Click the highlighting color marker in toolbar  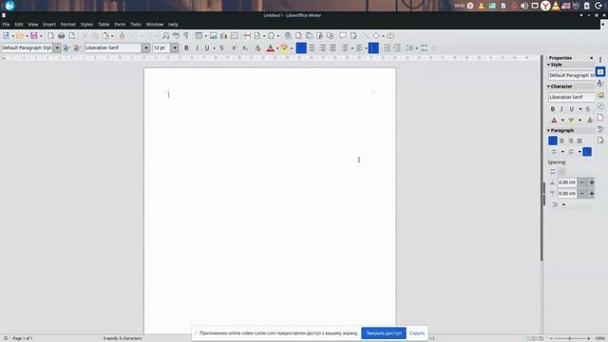[x=284, y=48]
